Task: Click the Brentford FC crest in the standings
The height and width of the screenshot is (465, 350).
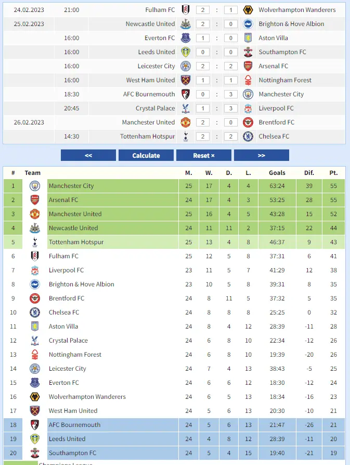Action: pos(35,298)
